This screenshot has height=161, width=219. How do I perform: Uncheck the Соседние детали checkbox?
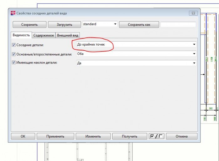[x=14, y=45]
